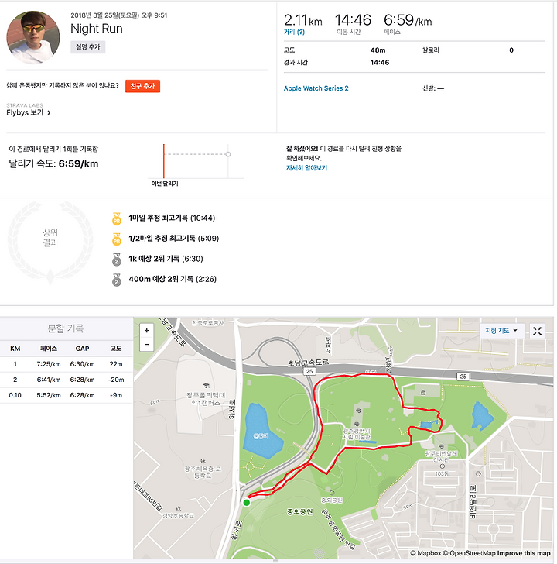Click the athlete profile photo

(x=33, y=37)
